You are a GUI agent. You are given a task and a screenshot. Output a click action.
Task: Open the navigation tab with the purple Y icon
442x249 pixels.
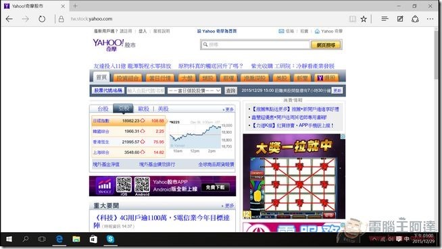point(326,78)
